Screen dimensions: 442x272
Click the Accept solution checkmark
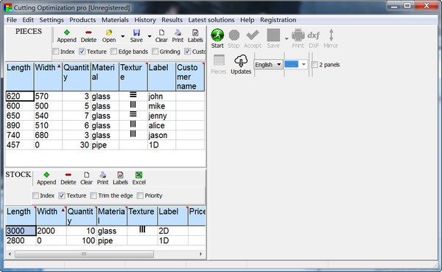pyautogui.click(x=253, y=38)
